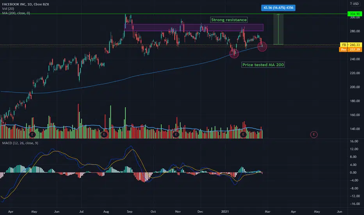This screenshot has height=215, width=364.
Task: Click the earnings E marker near the Aug label
Action: coord(104,134)
